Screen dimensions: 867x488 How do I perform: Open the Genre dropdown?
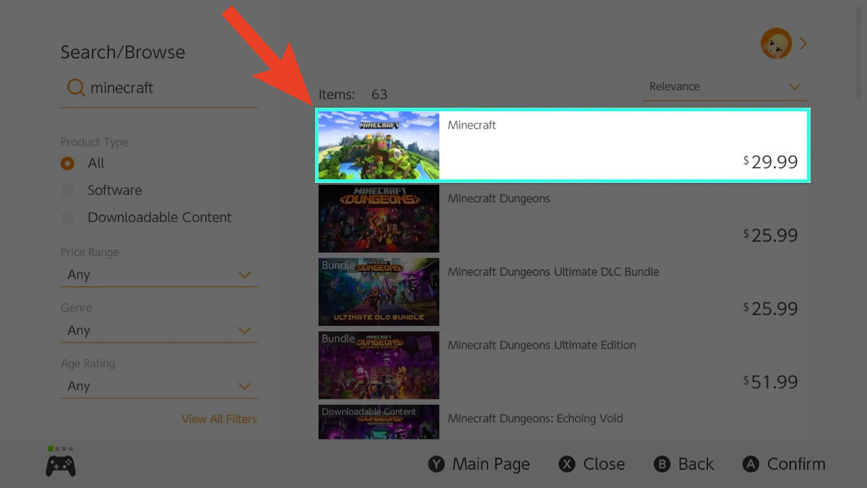coord(159,330)
